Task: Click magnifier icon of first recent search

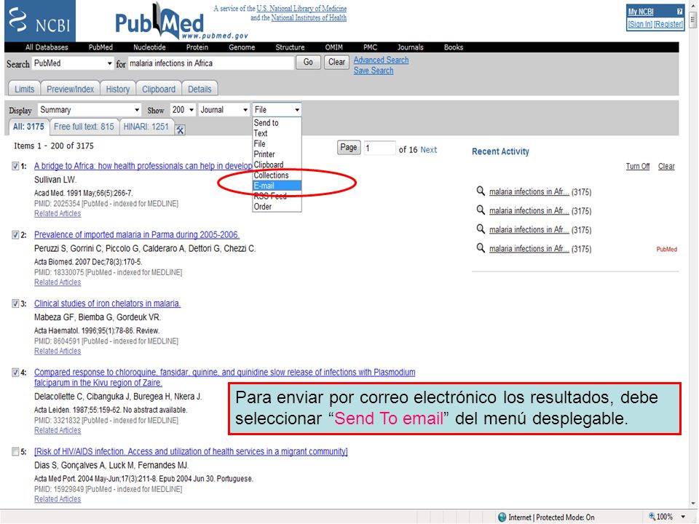Action: 480,191
